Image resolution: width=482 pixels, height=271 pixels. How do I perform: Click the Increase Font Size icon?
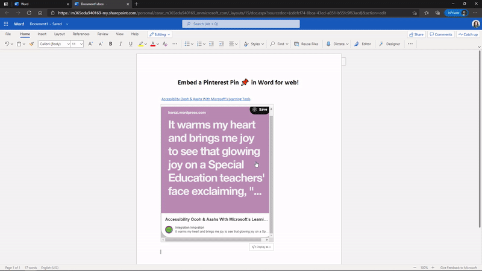click(x=90, y=44)
